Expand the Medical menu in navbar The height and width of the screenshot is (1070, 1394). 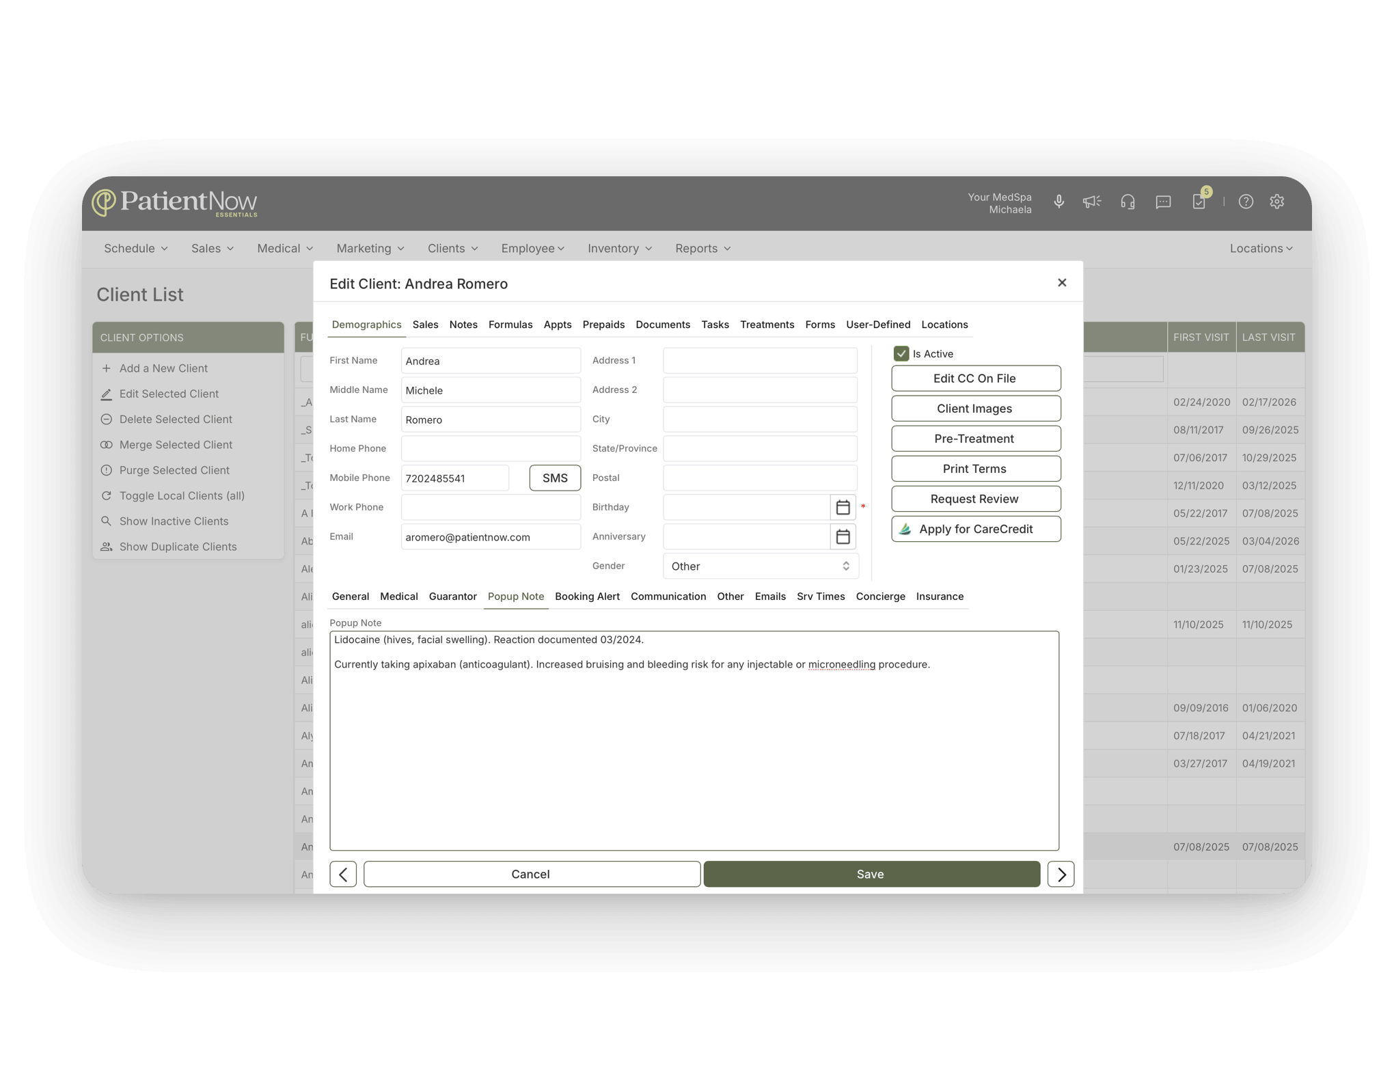285,248
